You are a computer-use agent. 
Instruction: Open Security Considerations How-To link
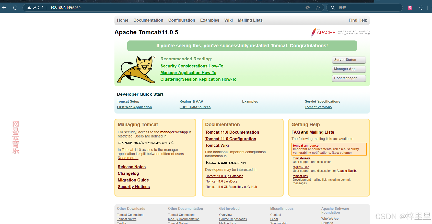tap(192, 66)
